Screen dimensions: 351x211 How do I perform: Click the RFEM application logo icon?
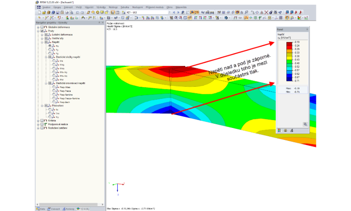[x=37, y=2]
